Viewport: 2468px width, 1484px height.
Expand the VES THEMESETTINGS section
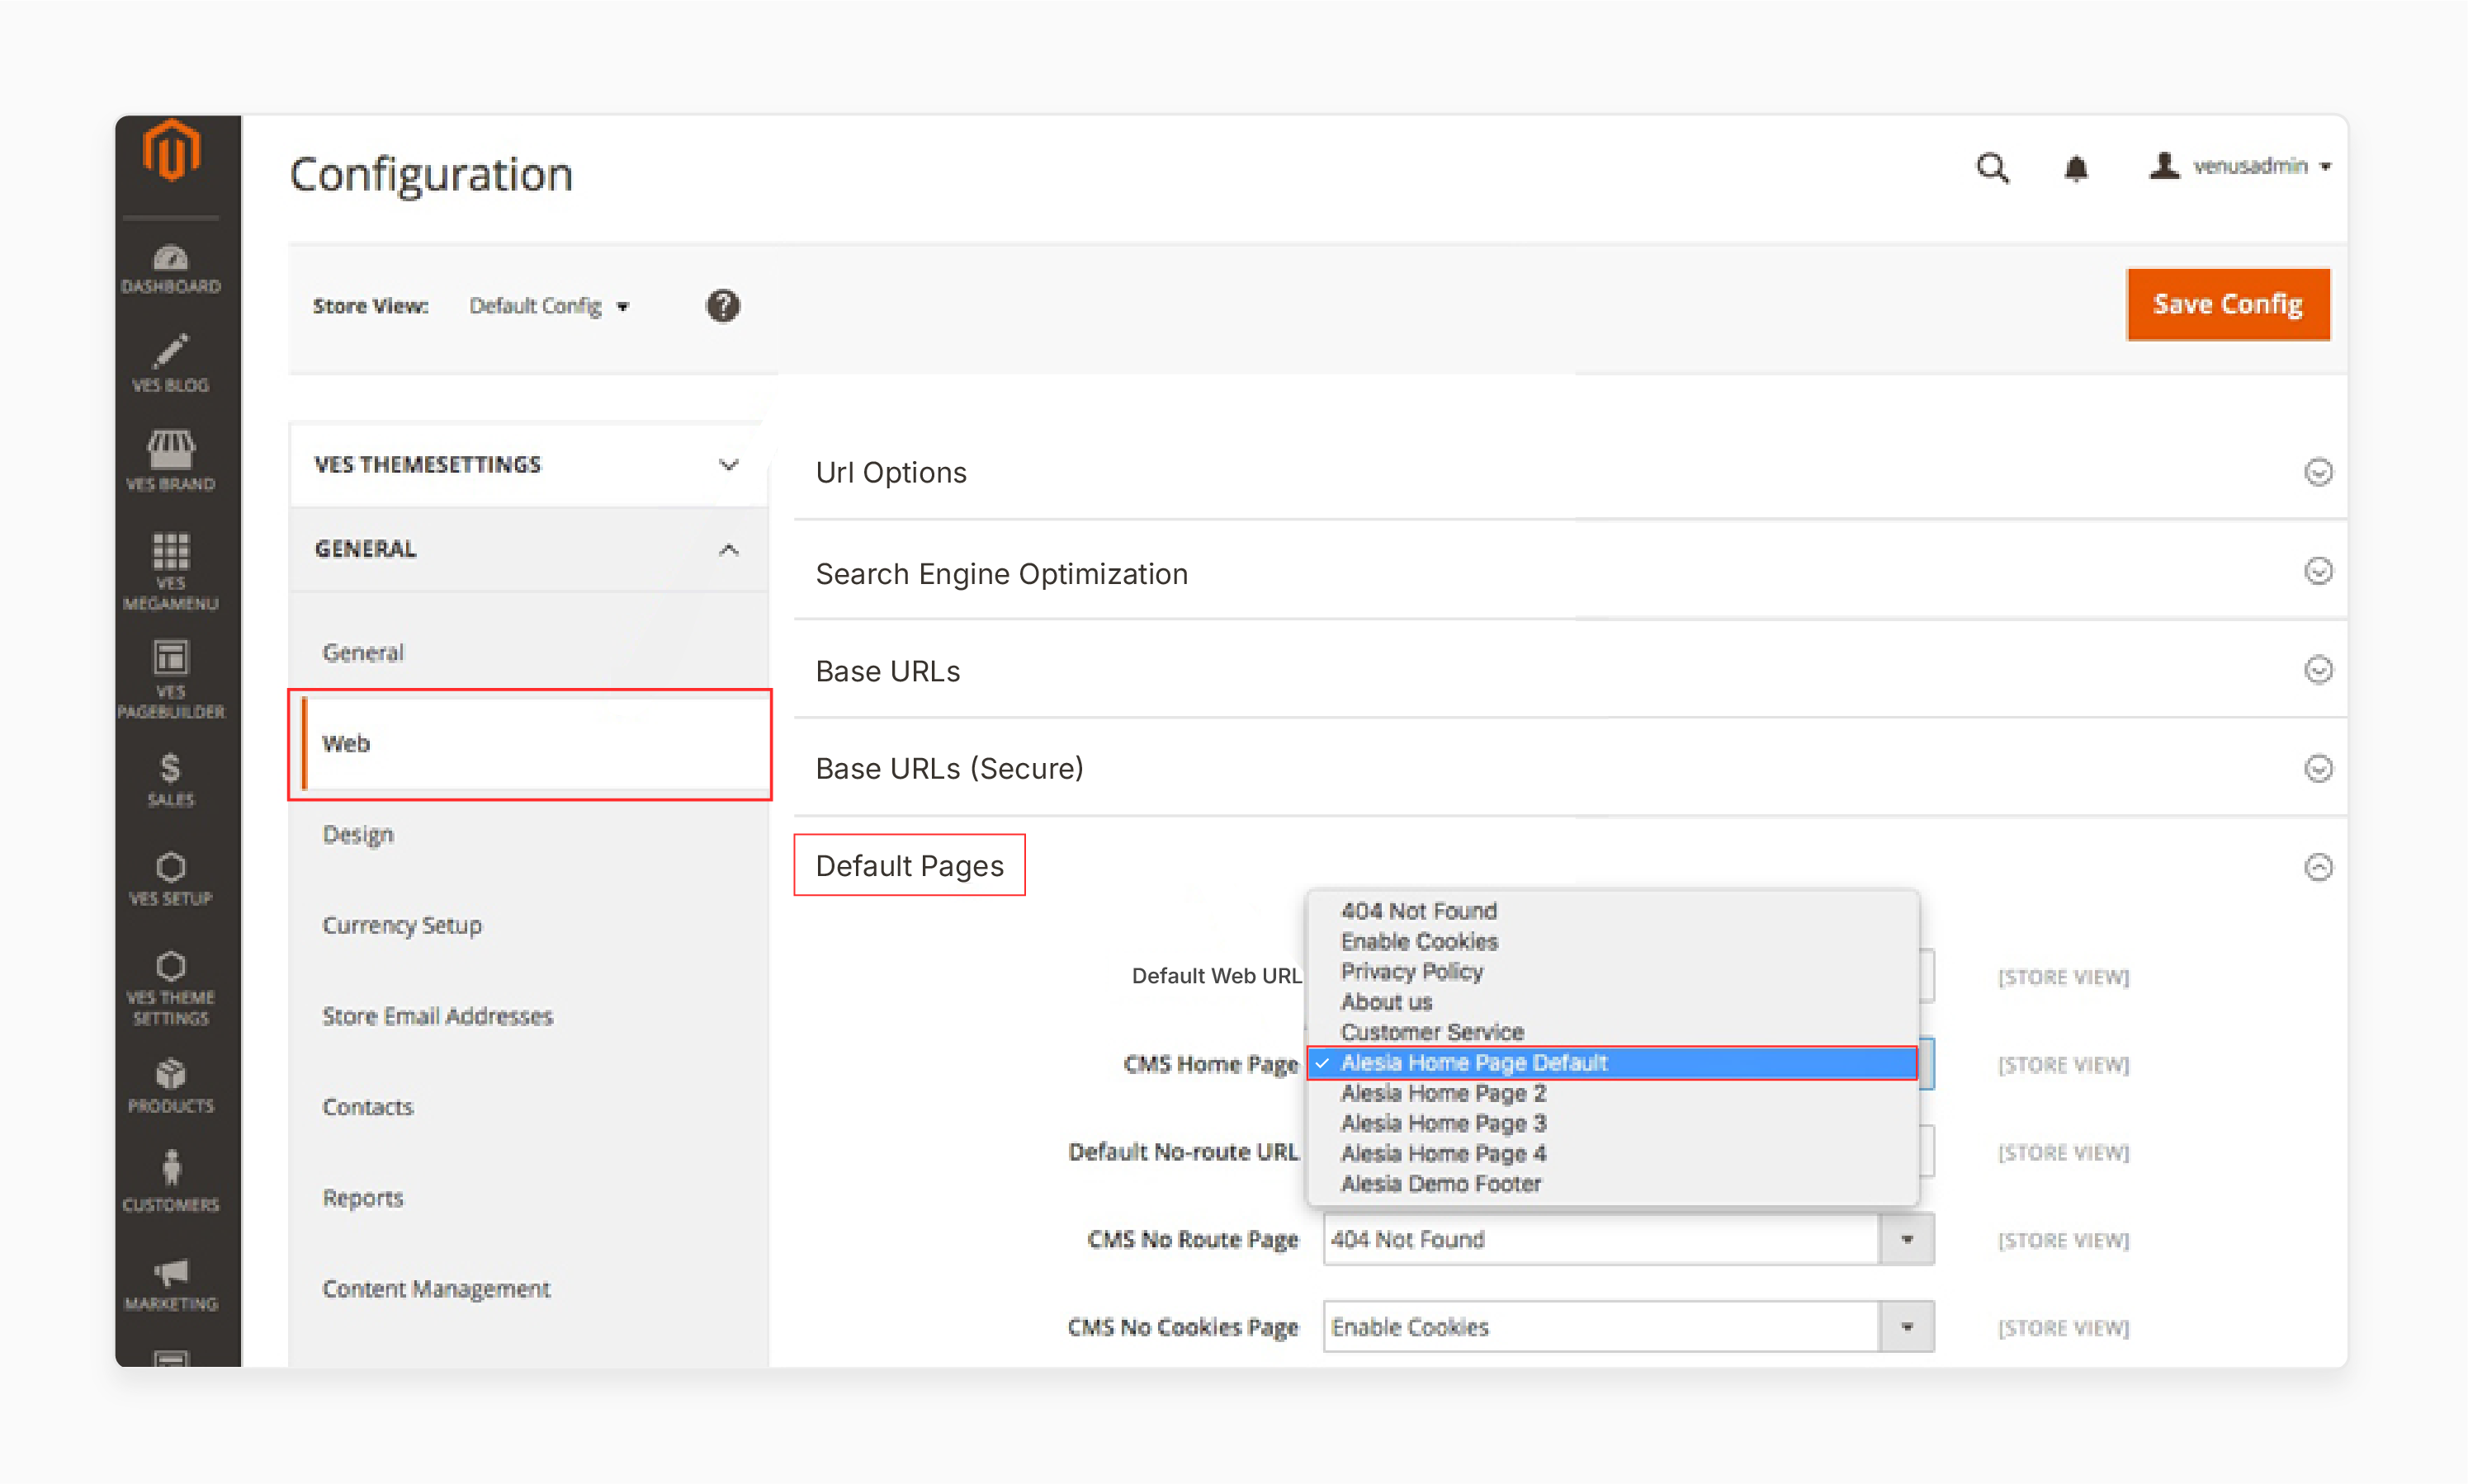tap(528, 464)
